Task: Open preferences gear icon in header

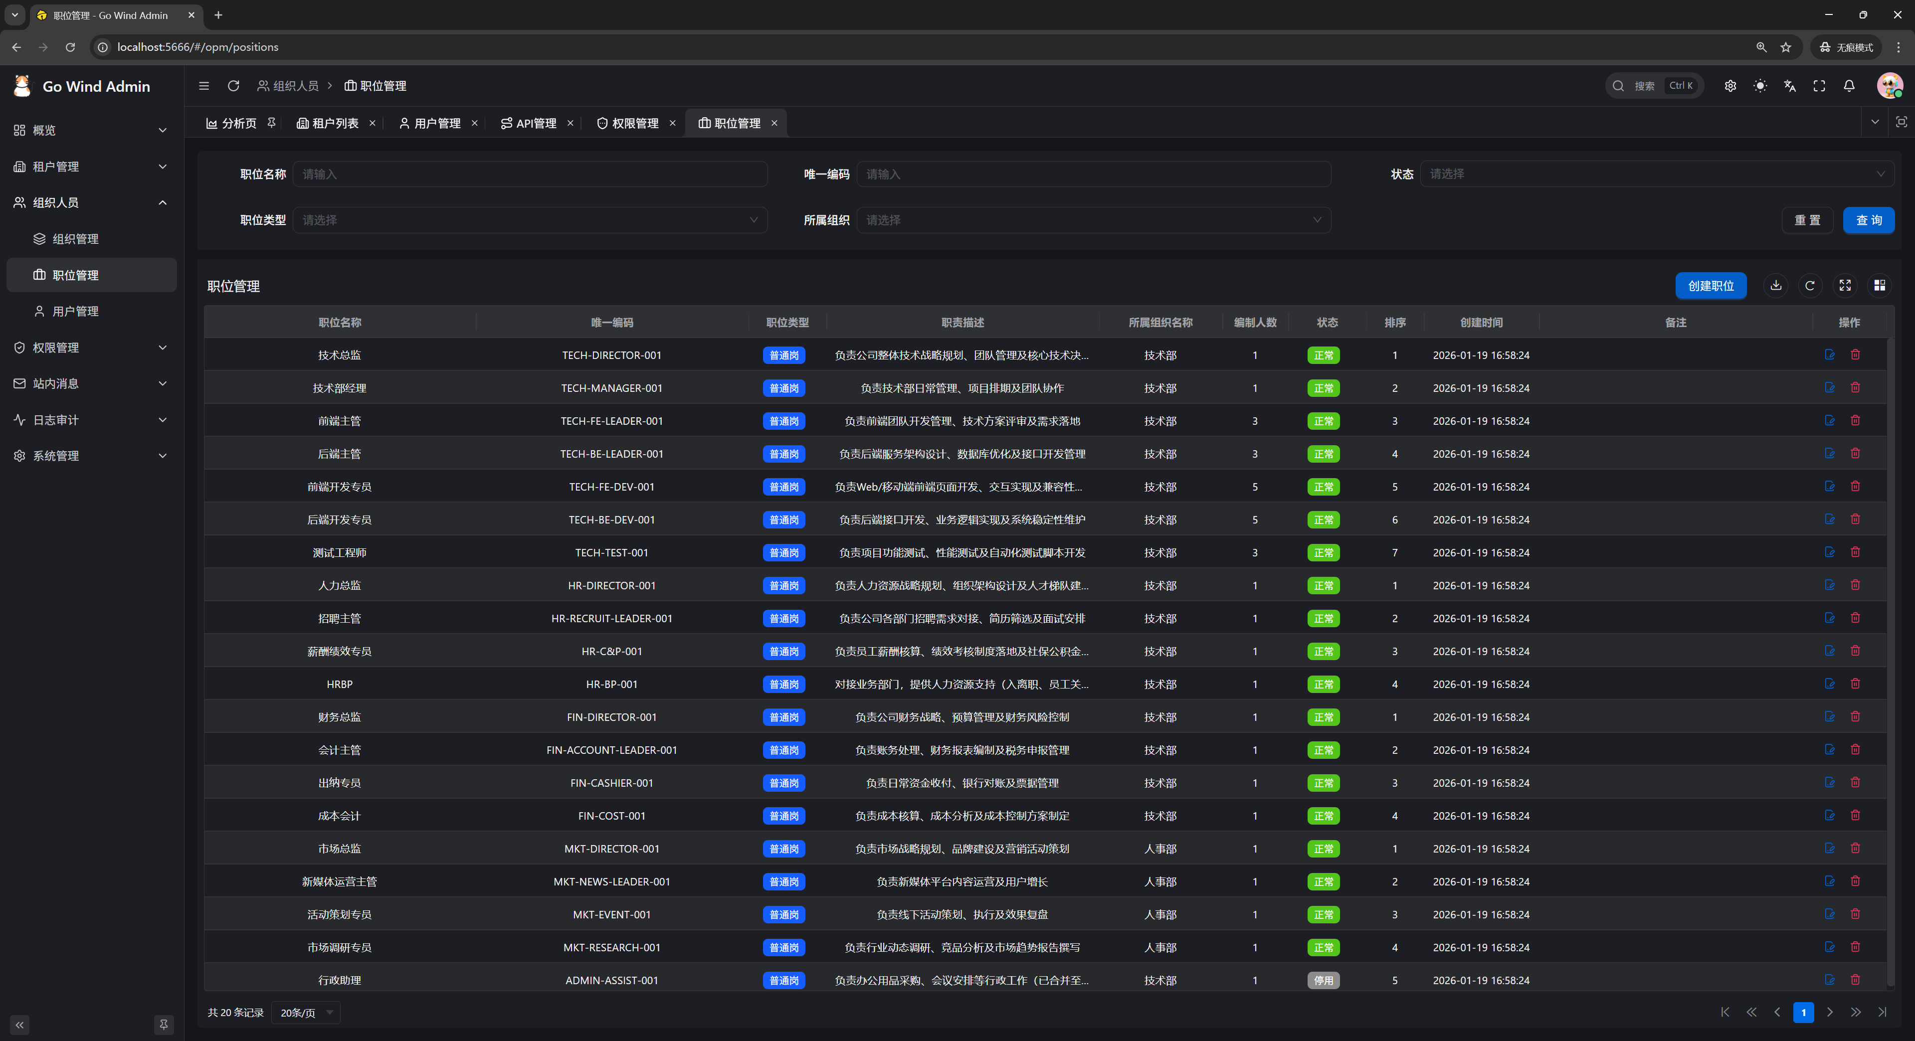Action: point(1730,85)
